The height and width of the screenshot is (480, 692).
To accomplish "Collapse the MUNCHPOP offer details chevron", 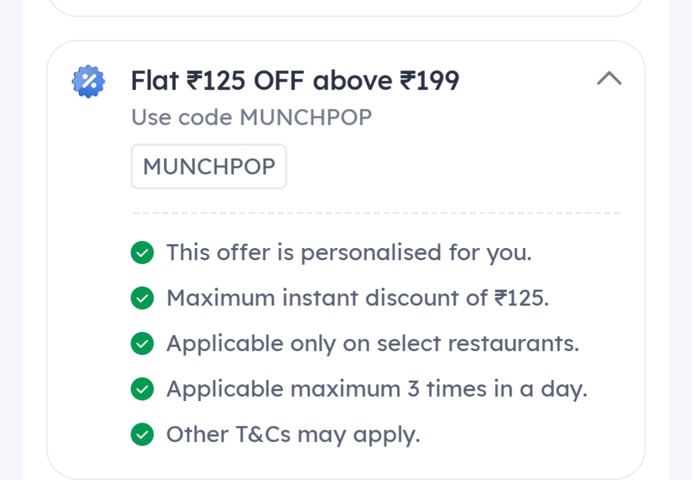I will pyautogui.click(x=609, y=79).
